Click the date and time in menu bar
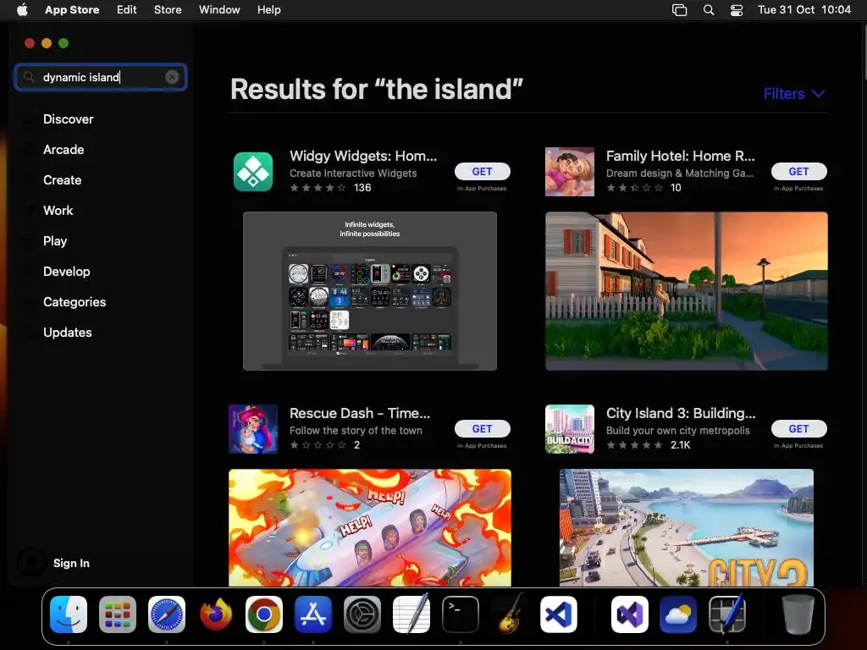This screenshot has width=867, height=650. pyautogui.click(x=804, y=9)
